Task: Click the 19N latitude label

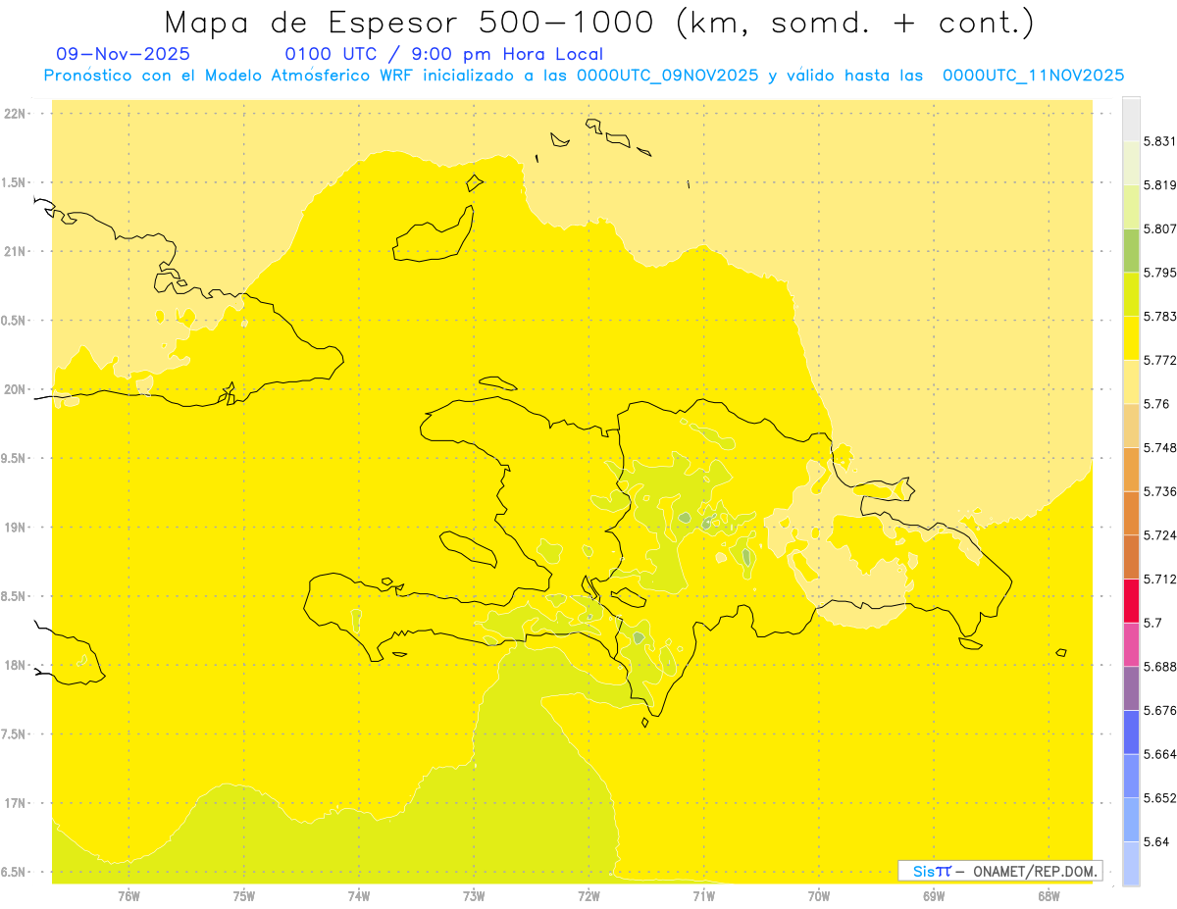Action: (14, 528)
